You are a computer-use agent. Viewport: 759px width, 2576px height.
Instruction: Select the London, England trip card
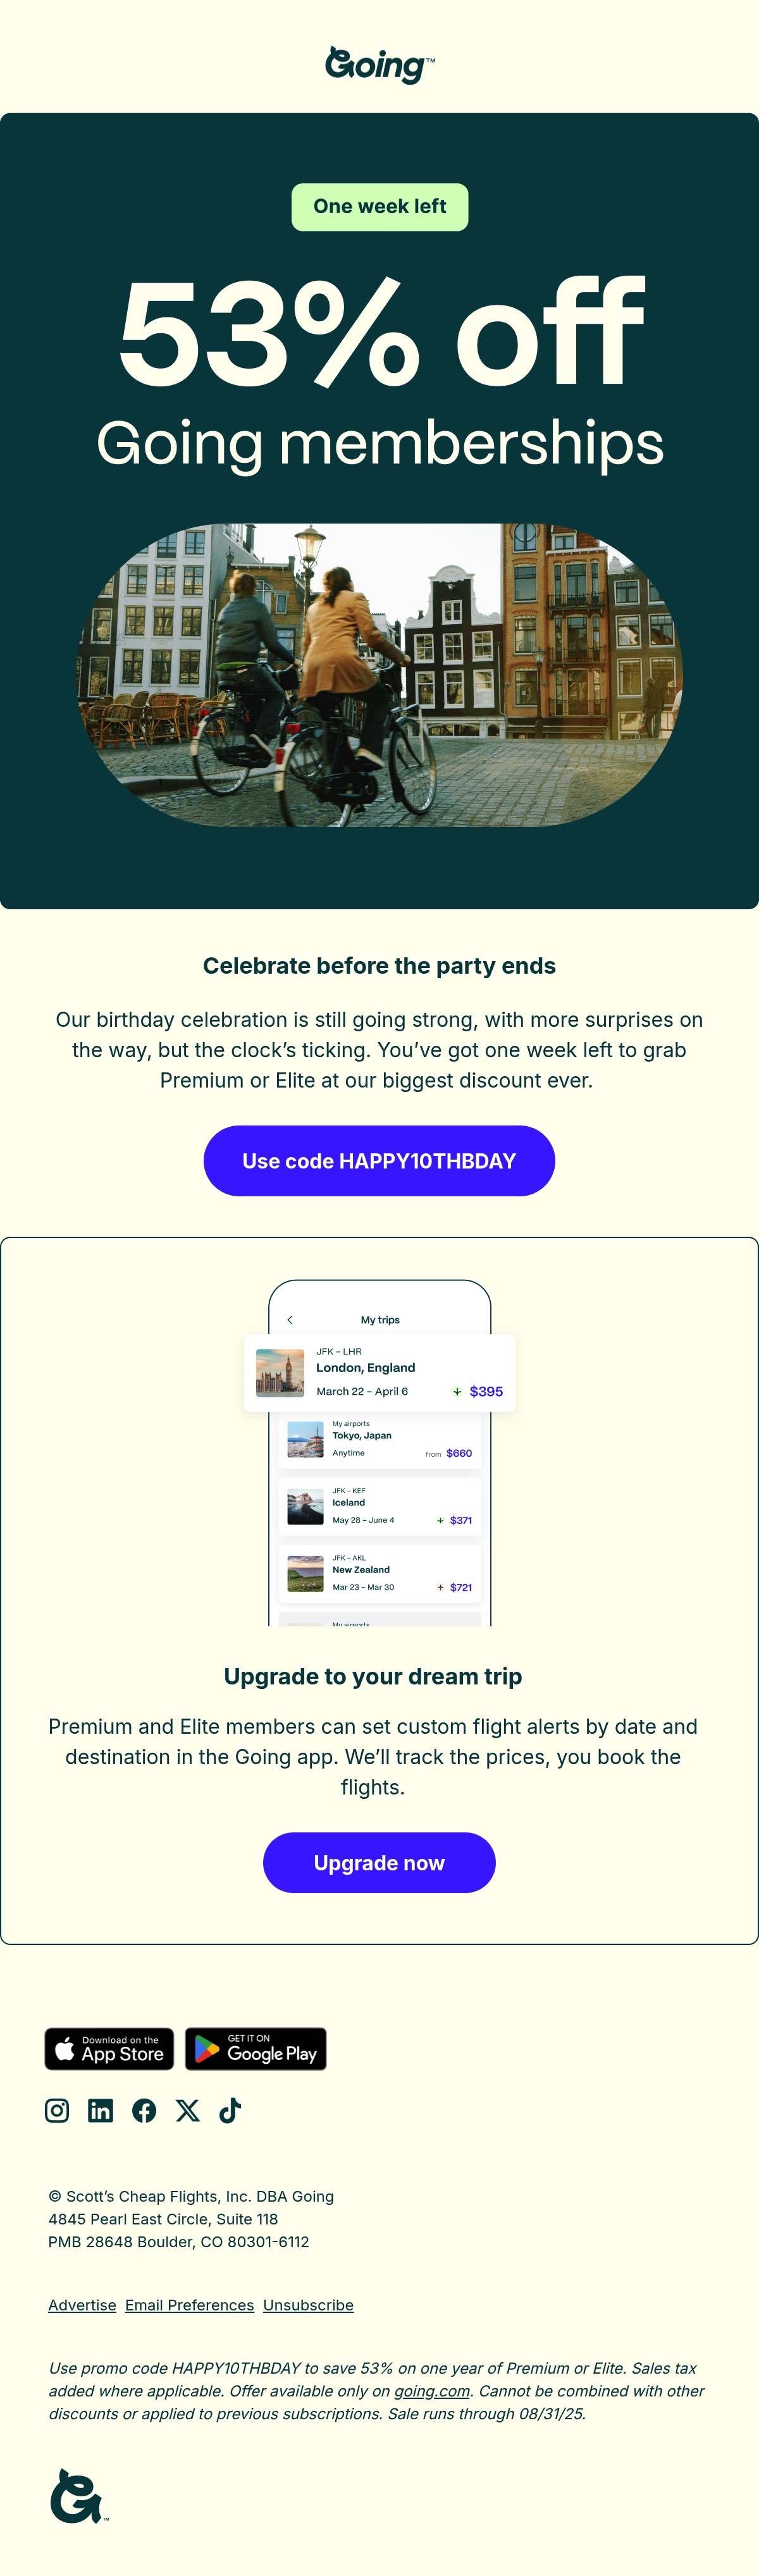380,1373
